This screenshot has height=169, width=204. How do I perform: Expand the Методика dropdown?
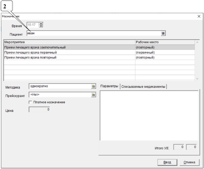[x=93, y=86]
